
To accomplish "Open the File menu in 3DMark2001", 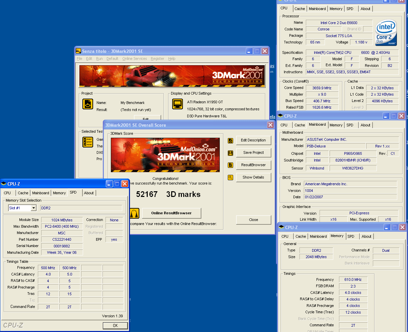I will [x=79, y=59].
